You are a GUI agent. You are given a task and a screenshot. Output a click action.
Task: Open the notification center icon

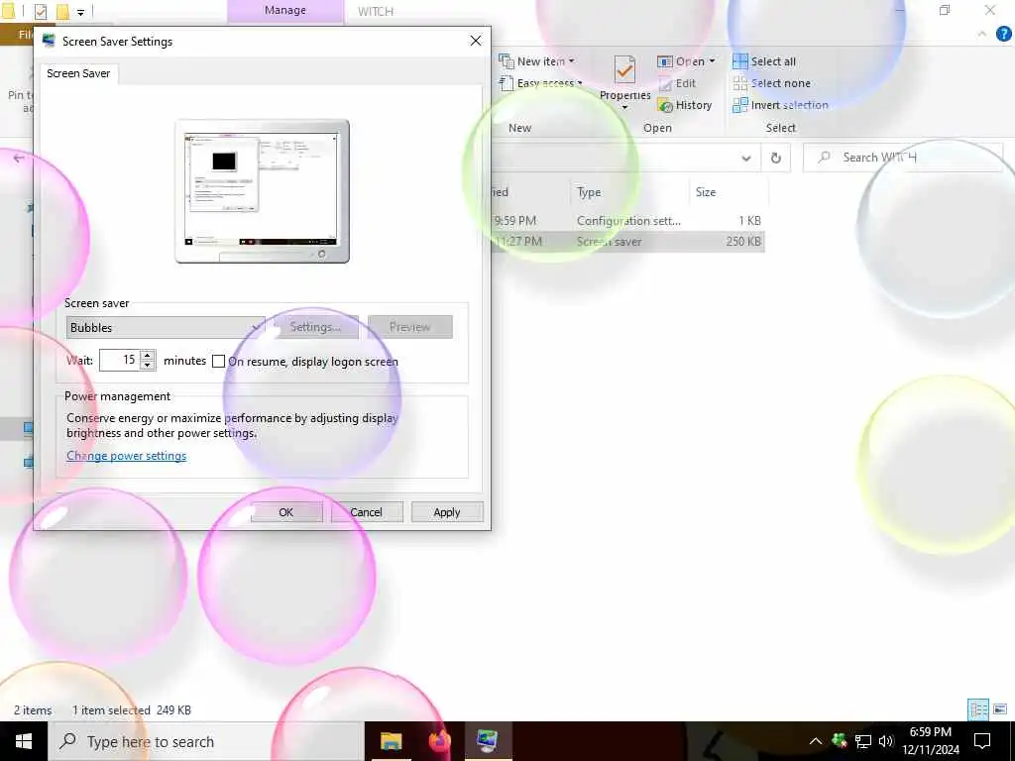[x=982, y=741]
